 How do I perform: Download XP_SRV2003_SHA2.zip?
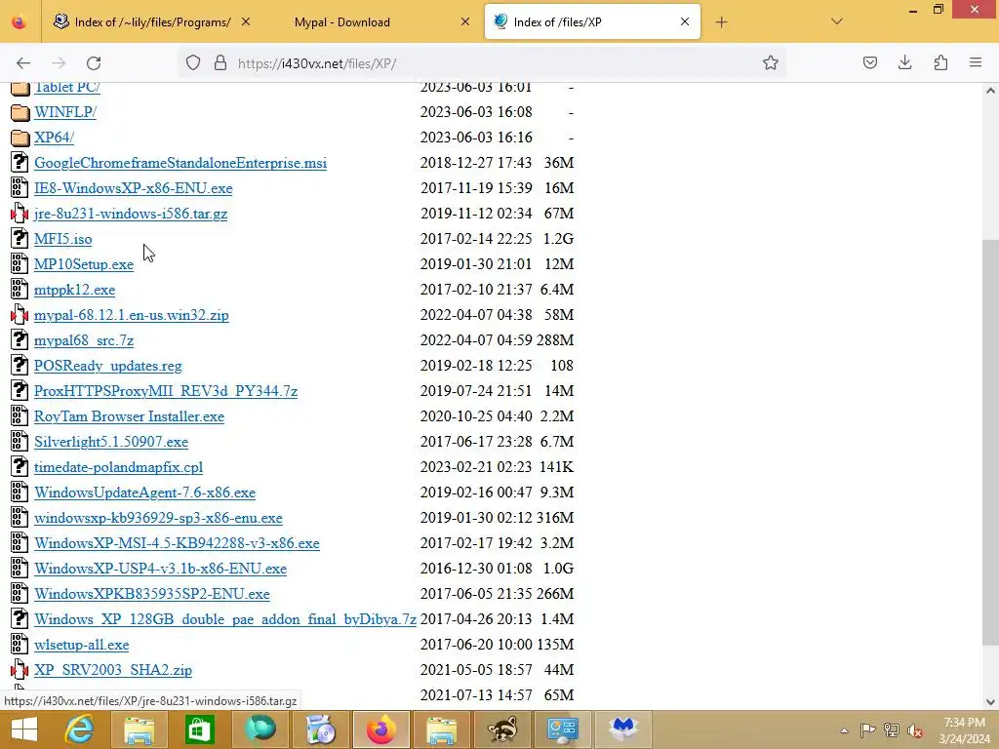point(113,671)
